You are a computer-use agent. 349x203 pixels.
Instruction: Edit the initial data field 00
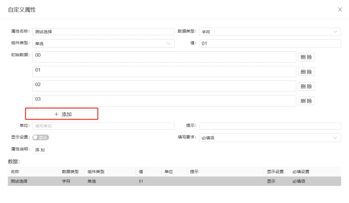pyautogui.click(x=164, y=57)
